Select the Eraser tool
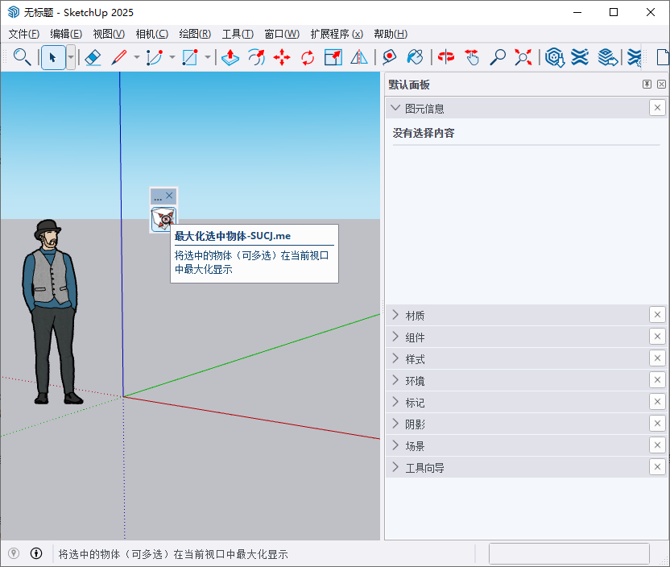 (x=93, y=57)
